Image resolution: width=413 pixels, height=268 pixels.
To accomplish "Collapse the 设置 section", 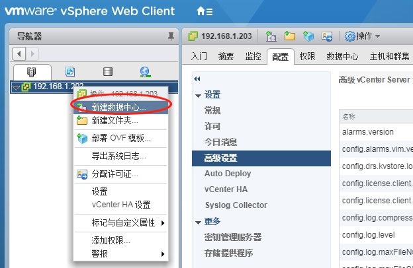I will point(198,96).
